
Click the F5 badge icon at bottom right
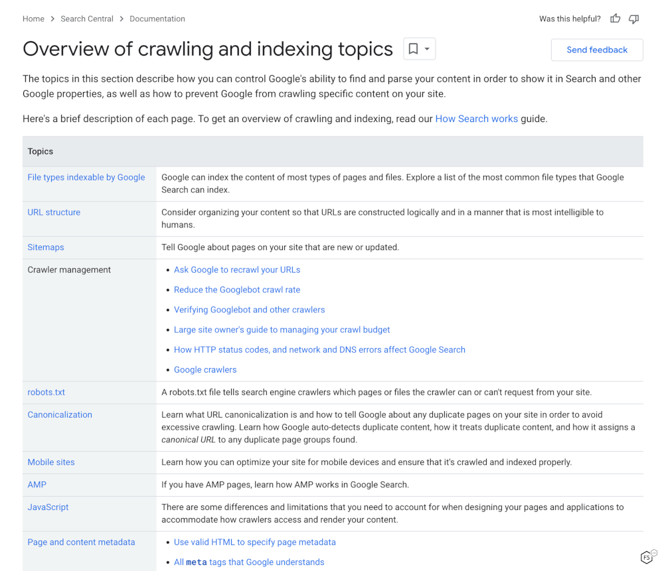647,557
